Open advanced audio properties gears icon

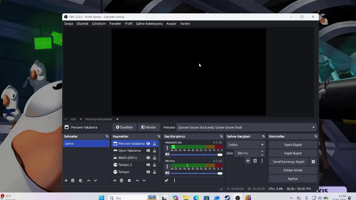(167, 181)
